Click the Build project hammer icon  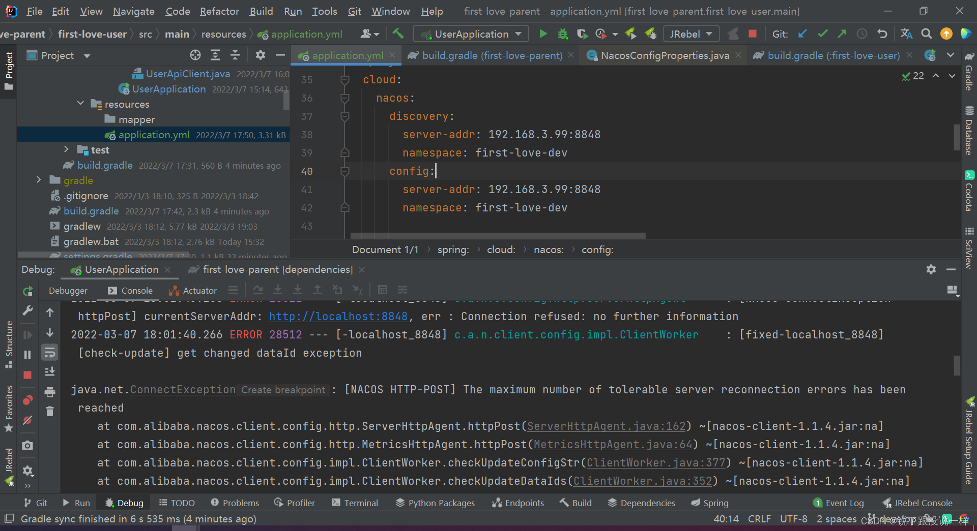click(398, 34)
